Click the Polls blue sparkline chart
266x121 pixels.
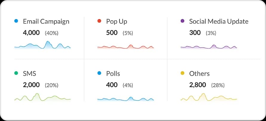(126, 99)
